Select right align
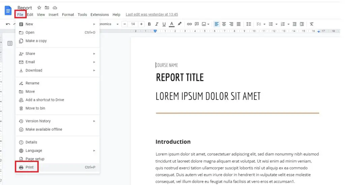345x185 pixels. pyautogui.click(x=231, y=24)
